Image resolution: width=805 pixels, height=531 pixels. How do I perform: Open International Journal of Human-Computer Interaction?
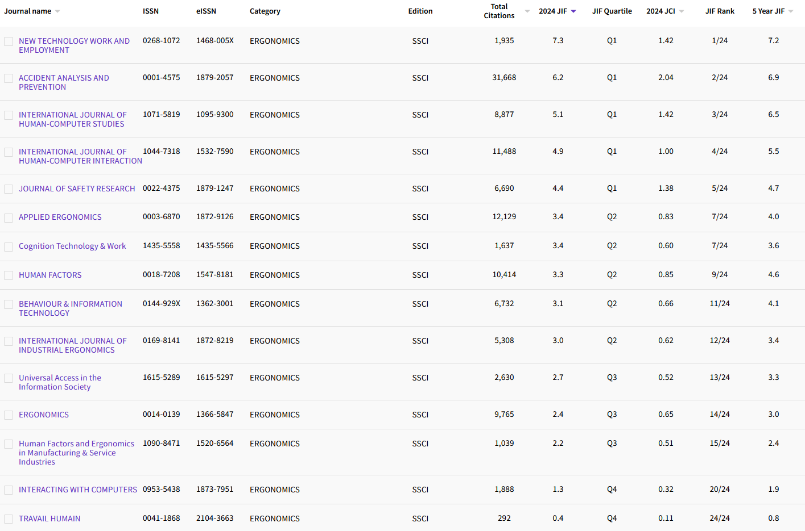(80, 156)
